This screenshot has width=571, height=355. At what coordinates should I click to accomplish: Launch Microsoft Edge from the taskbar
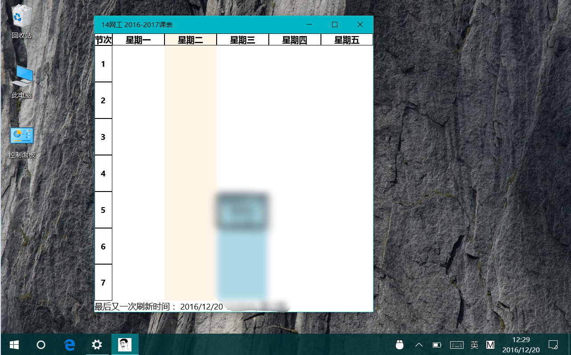point(69,344)
